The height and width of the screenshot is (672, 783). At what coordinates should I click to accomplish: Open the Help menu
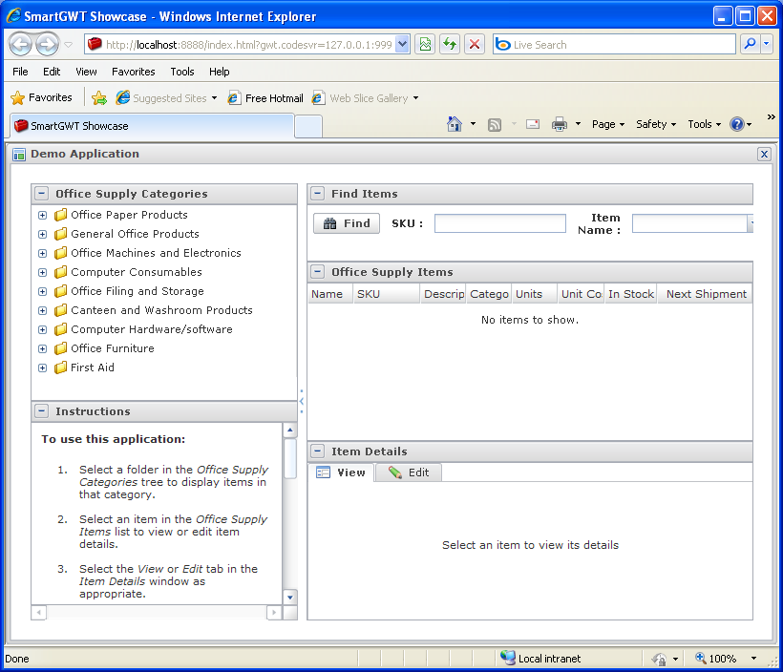pyautogui.click(x=220, y=72)
